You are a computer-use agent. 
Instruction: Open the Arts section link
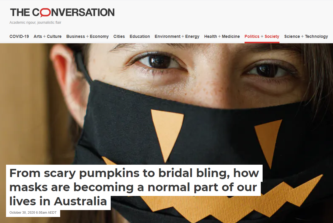click(x=38, y=36)
